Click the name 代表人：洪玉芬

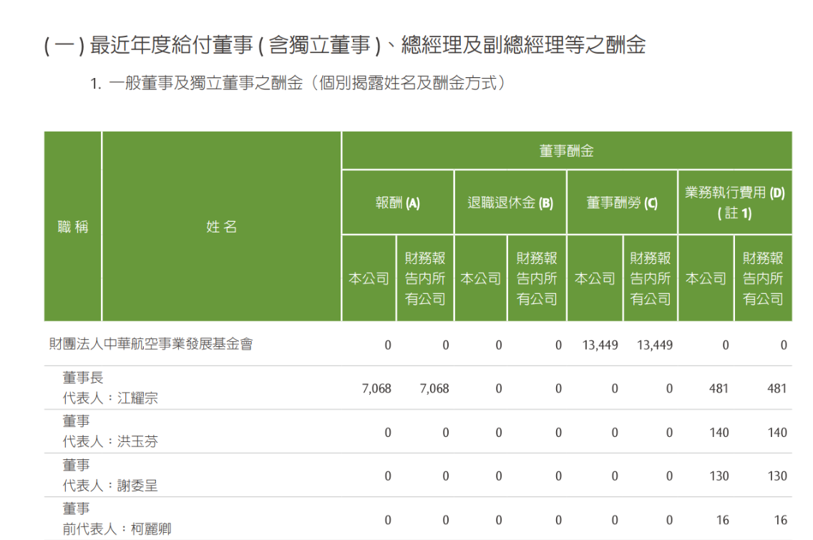click(x=110, y=442)
